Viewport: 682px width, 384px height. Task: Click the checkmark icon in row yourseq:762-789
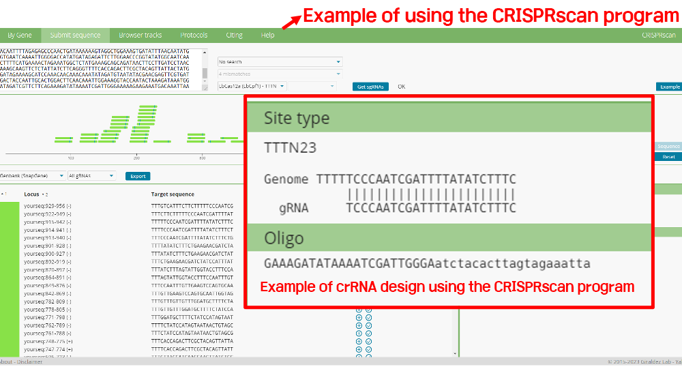[368, 326]
